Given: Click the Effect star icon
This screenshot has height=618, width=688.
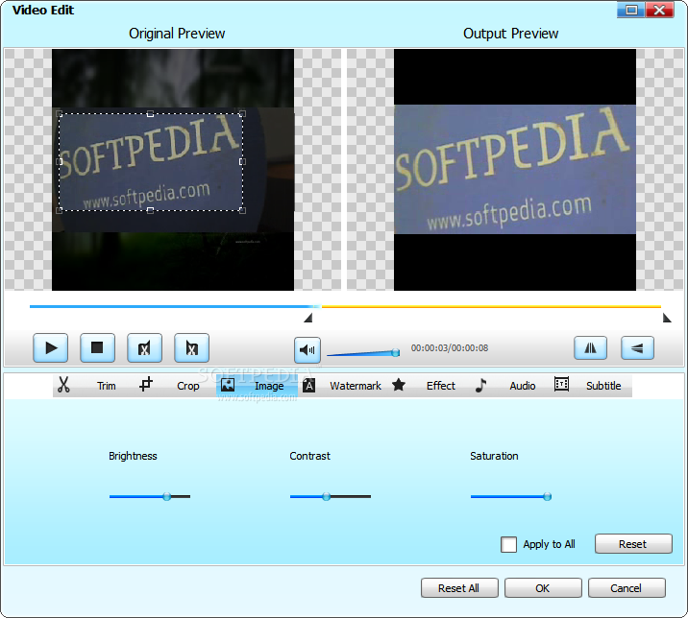Looking at the screenshot, I should pos(399,385).
